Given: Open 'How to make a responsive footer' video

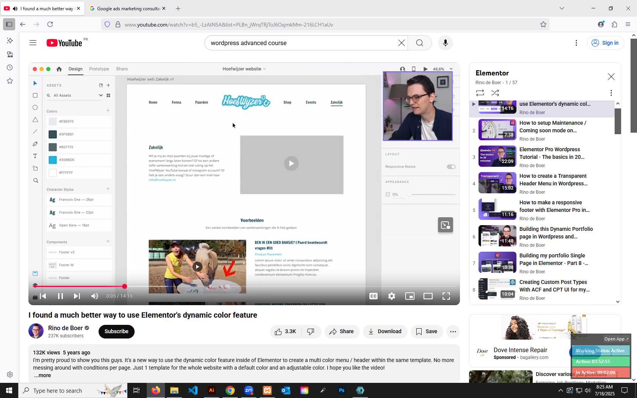Looking at the screenshot, I should pyautogui.click(x=542, y=210).
